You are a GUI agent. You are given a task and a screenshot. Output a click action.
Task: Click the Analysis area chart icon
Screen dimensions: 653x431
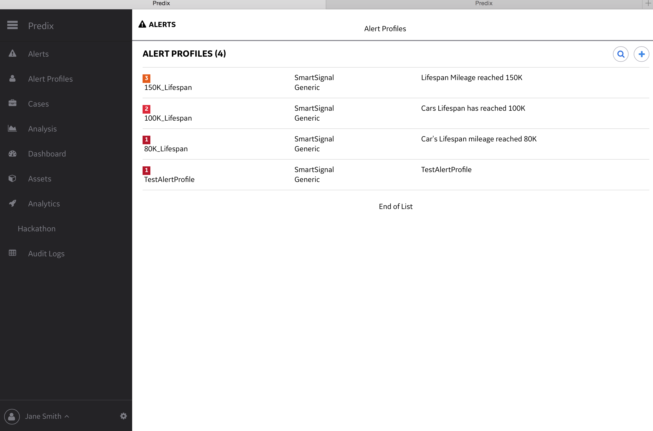[12, 128]
